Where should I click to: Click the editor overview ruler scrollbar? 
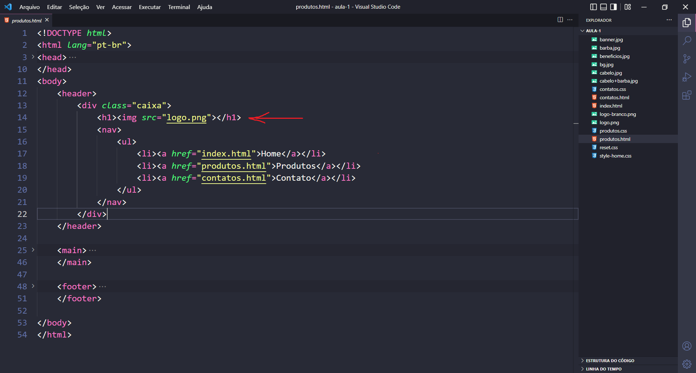tap(576, 199)
